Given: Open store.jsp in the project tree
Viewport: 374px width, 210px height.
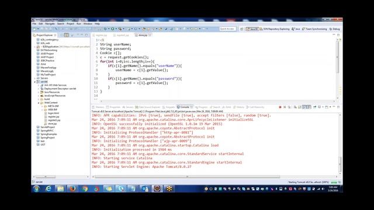Looking at the screenshot, I should (52, 124).
